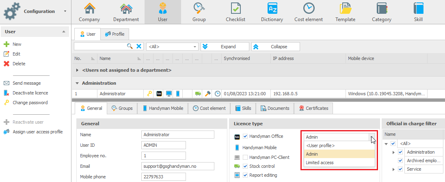Screen dimensions: 445x182
Task: Select the Dictionary toolbar icon
Action: pos(272,8)
